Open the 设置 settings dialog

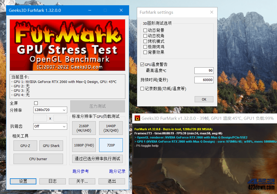pyautogui.click(x=23, y=181)
